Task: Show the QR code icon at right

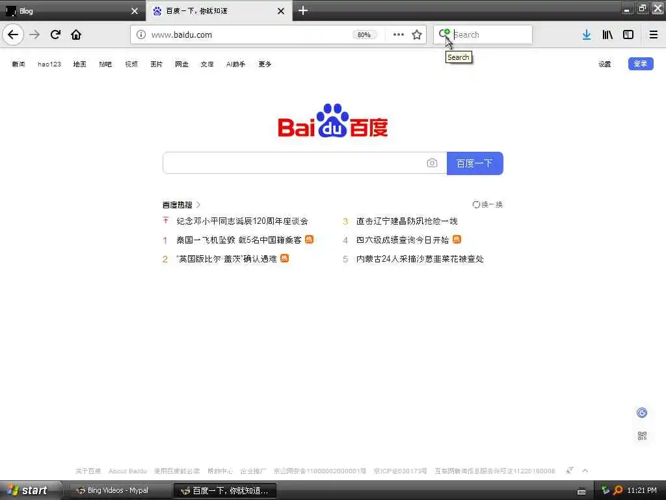Action: pyautogui.click(x=642, y=436)
